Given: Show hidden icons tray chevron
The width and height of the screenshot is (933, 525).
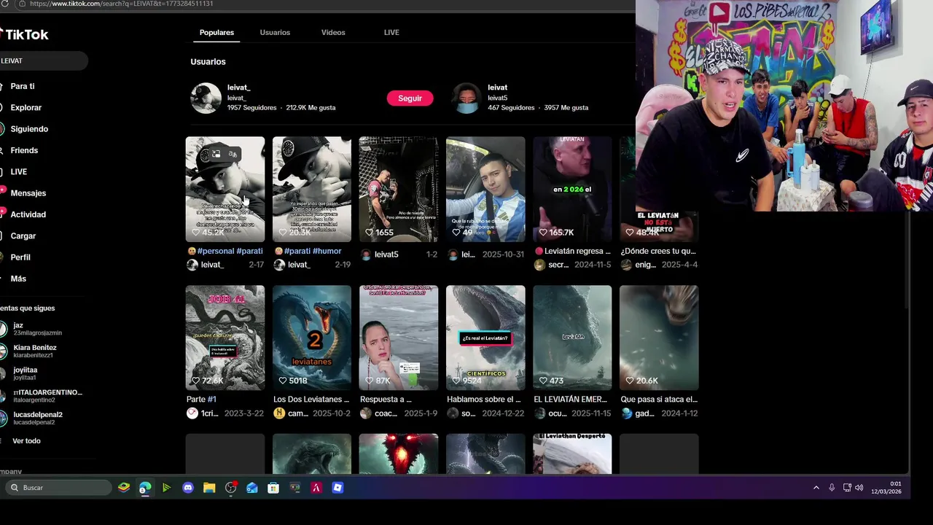Looking at the screenshot, I should [816, 488].
